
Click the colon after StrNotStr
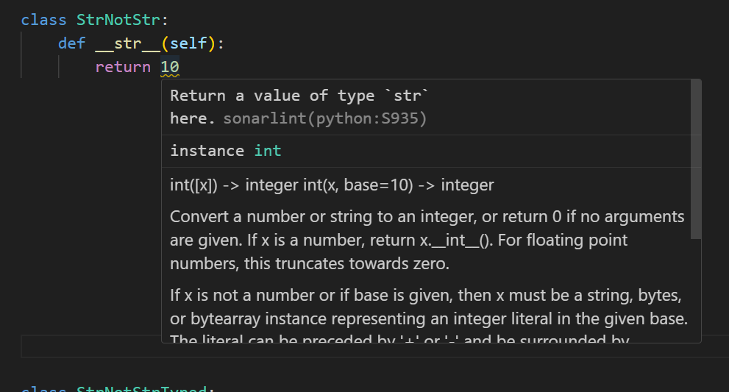point(164,20)
